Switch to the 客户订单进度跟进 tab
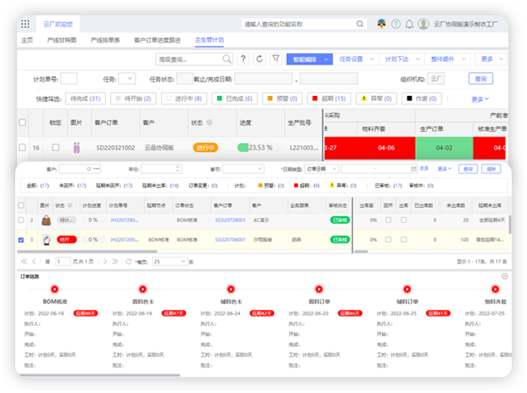527x393 pixels. 157,40
